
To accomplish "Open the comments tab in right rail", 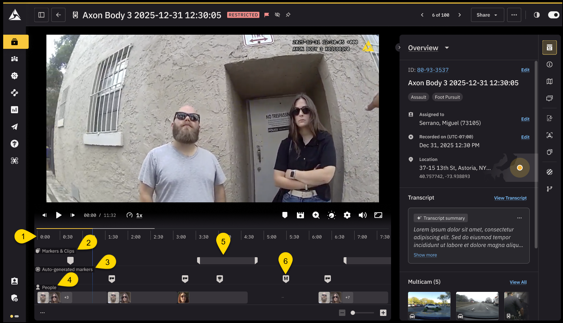I will tap(550, 98).
